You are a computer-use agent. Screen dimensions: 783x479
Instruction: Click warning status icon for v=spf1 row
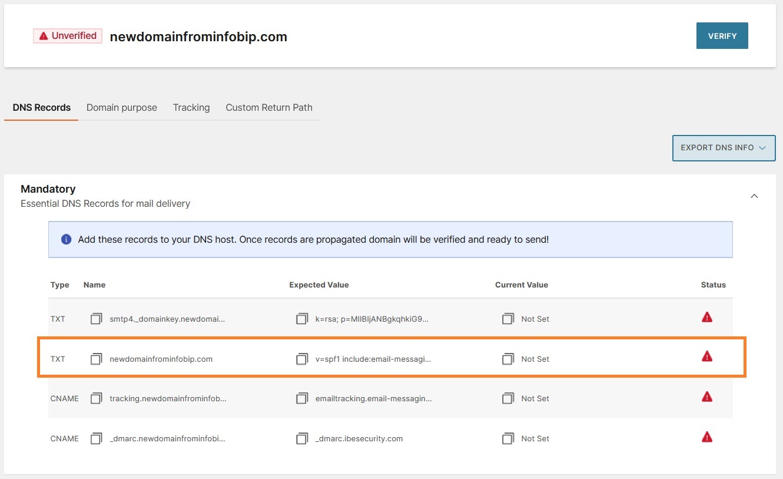(x=707, y=356)
